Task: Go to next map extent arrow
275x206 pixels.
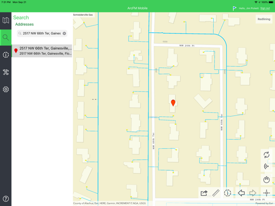Action: pyautogui.click(x=253, y=193)
